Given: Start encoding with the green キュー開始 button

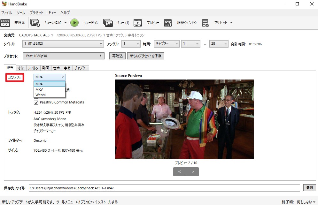Looking at the screenshot, I should pyautogui.click(x=74, y=23).
